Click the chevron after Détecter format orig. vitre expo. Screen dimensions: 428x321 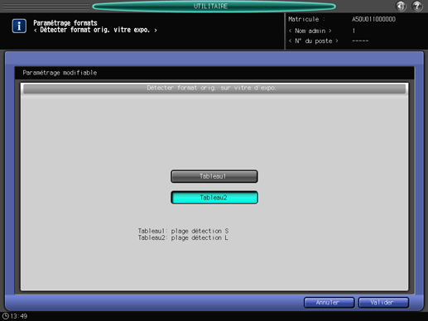point(156,30)
